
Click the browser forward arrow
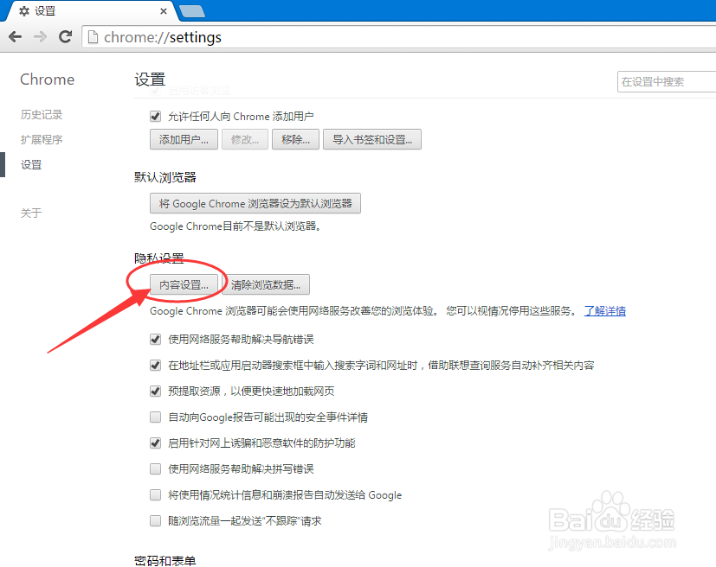40,36
